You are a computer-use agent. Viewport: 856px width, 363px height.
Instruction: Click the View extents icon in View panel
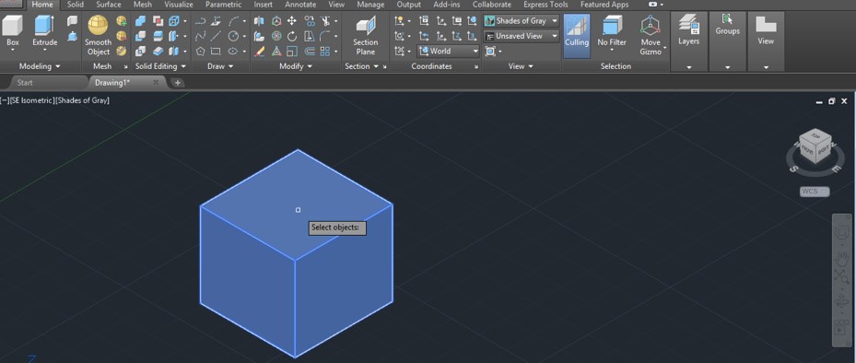[490, 52]
